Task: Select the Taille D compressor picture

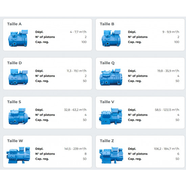Action: (x=18, y=77)
